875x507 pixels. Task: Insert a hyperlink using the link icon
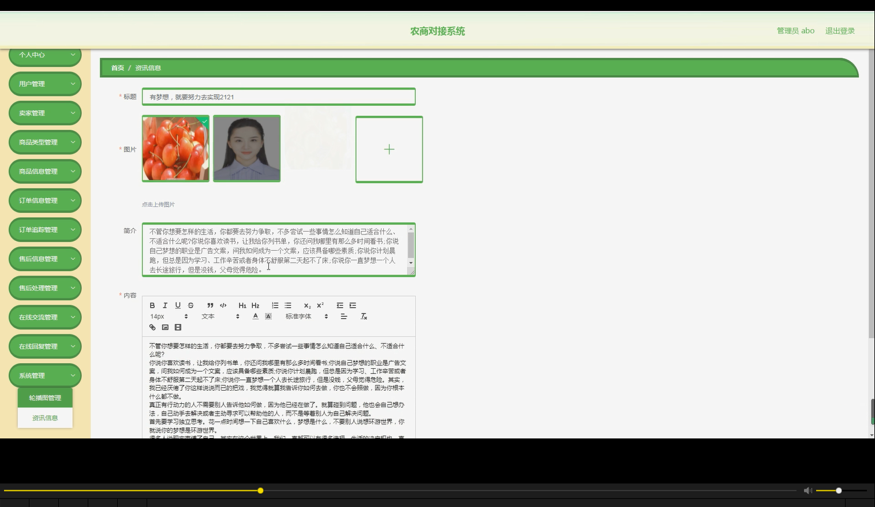[152, 327]
